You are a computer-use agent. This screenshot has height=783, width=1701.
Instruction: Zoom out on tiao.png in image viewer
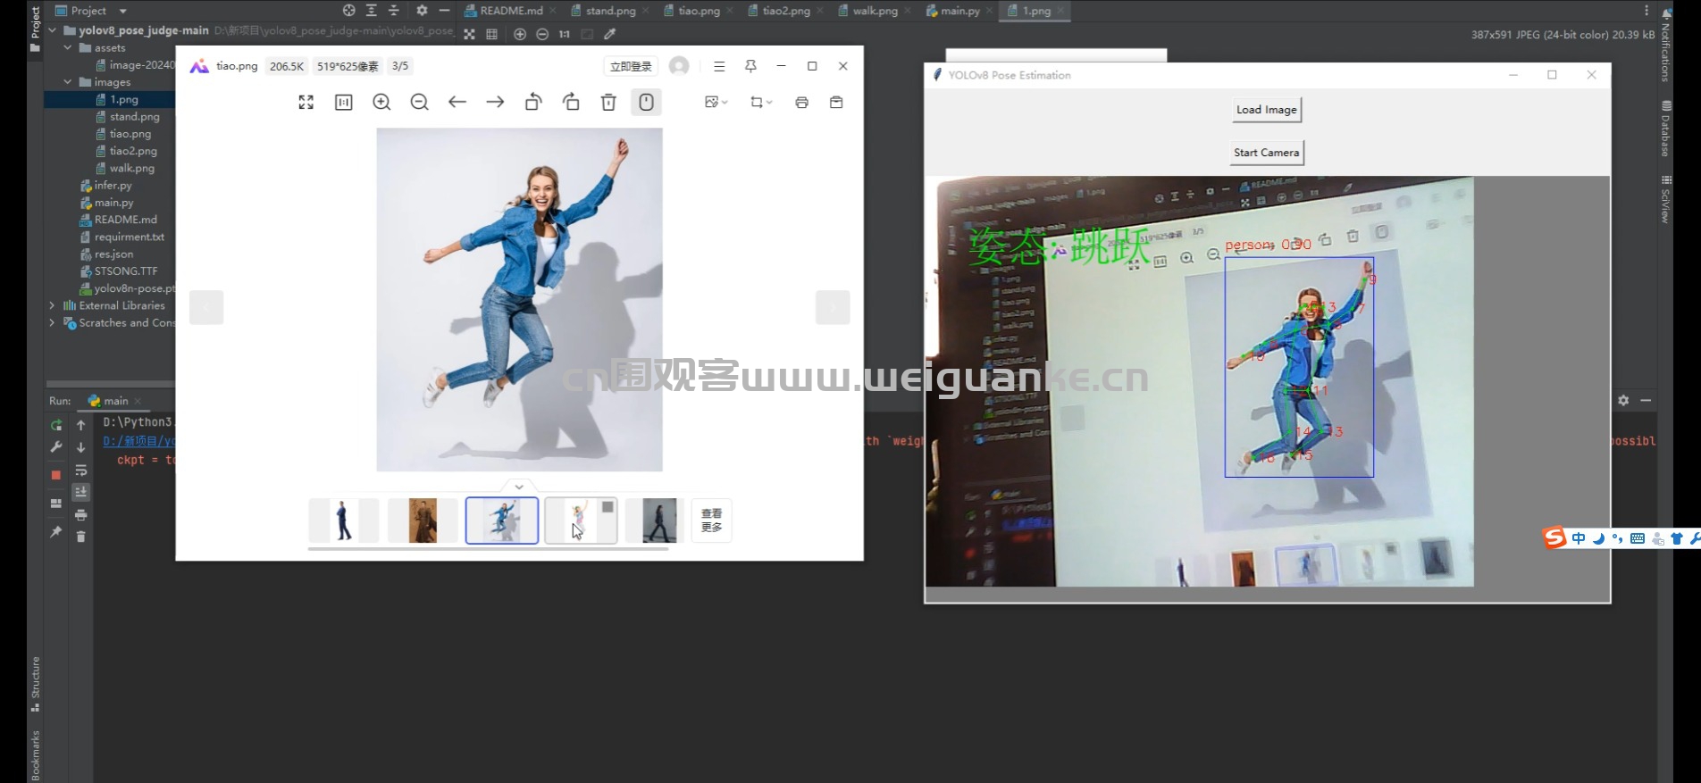(x=419, y=102)
